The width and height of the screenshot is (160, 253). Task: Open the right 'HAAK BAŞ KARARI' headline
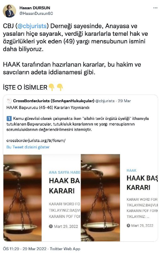coord(142,183)
